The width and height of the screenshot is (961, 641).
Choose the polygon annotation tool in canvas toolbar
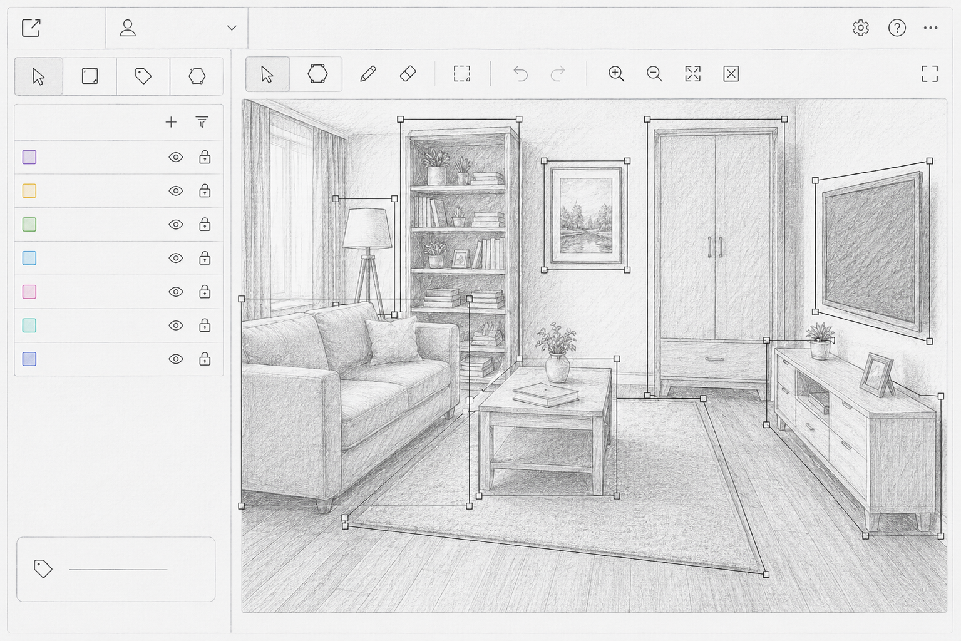pos(317,74)
